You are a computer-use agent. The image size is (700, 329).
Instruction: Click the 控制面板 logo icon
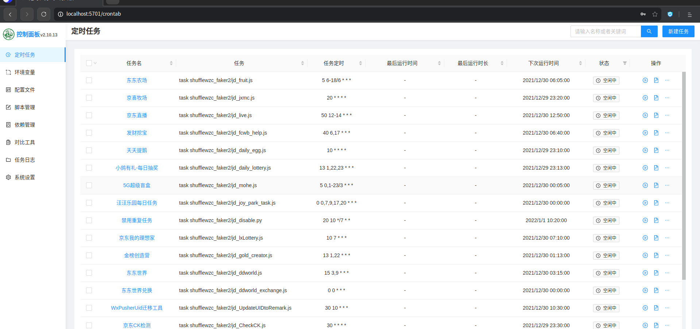(9, 34)
